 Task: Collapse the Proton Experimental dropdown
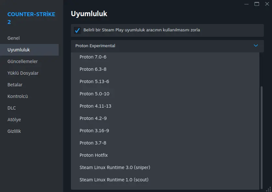click(167, 46)
